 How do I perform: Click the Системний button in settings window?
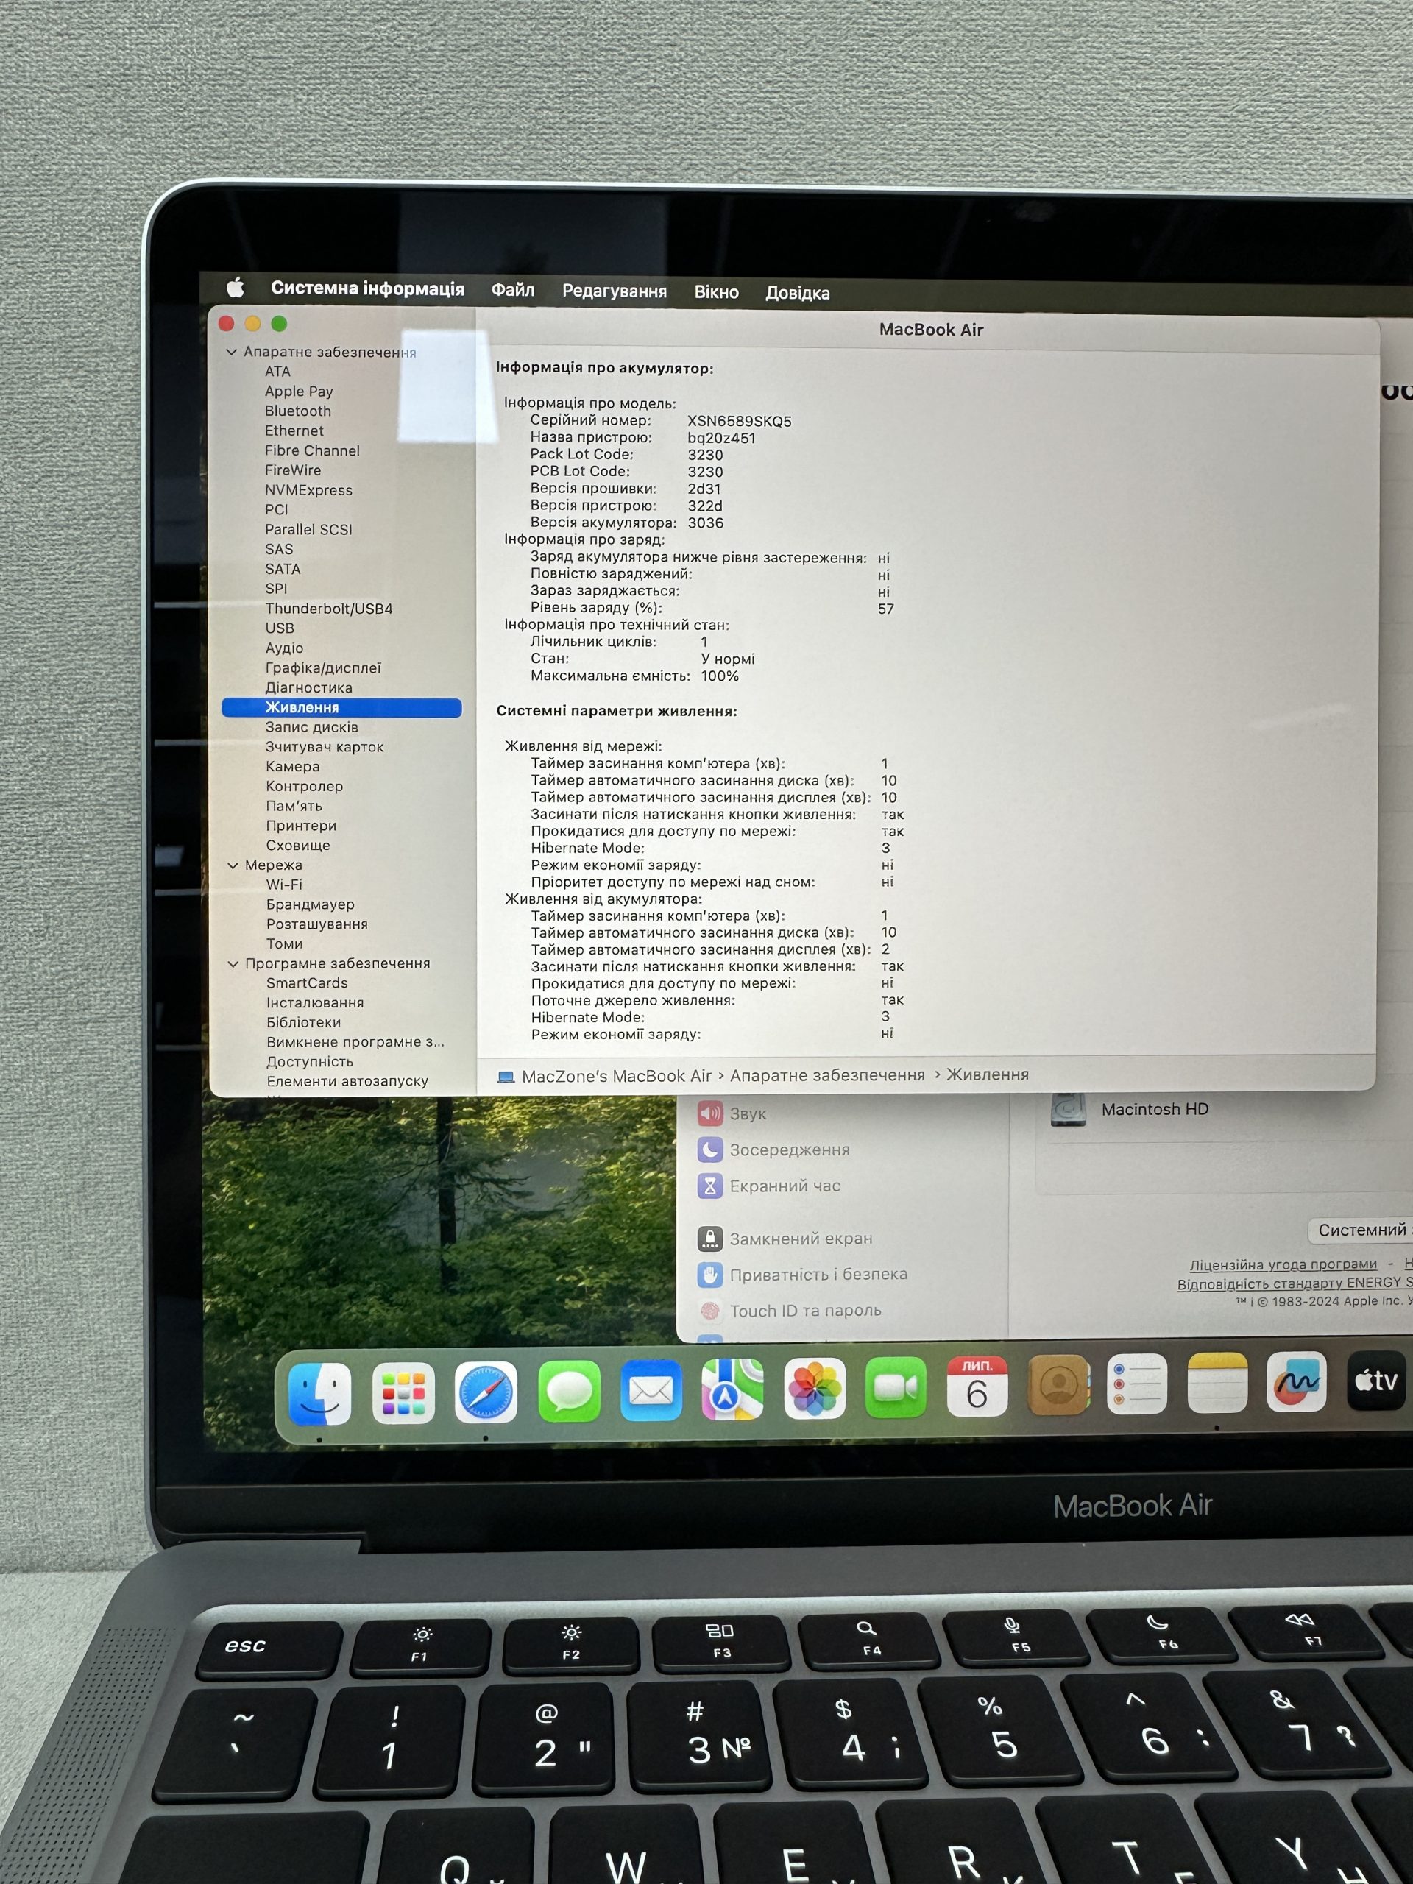[1360, 1230]
